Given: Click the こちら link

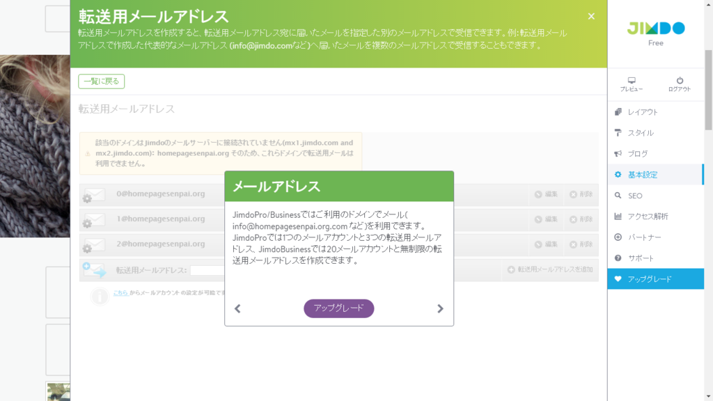Looking at the screenshot, I should point(120,293).
